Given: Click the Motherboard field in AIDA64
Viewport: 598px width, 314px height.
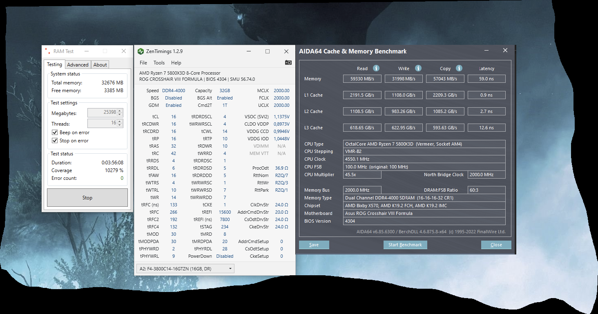Looking at the screenshot, I should click(x=424, y=213).
